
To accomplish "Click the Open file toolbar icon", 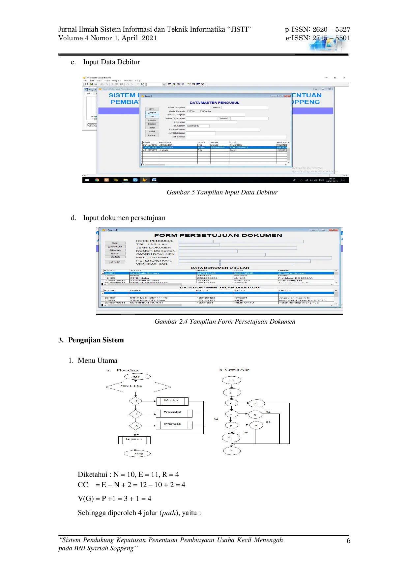I will click(x=91, y=84).
